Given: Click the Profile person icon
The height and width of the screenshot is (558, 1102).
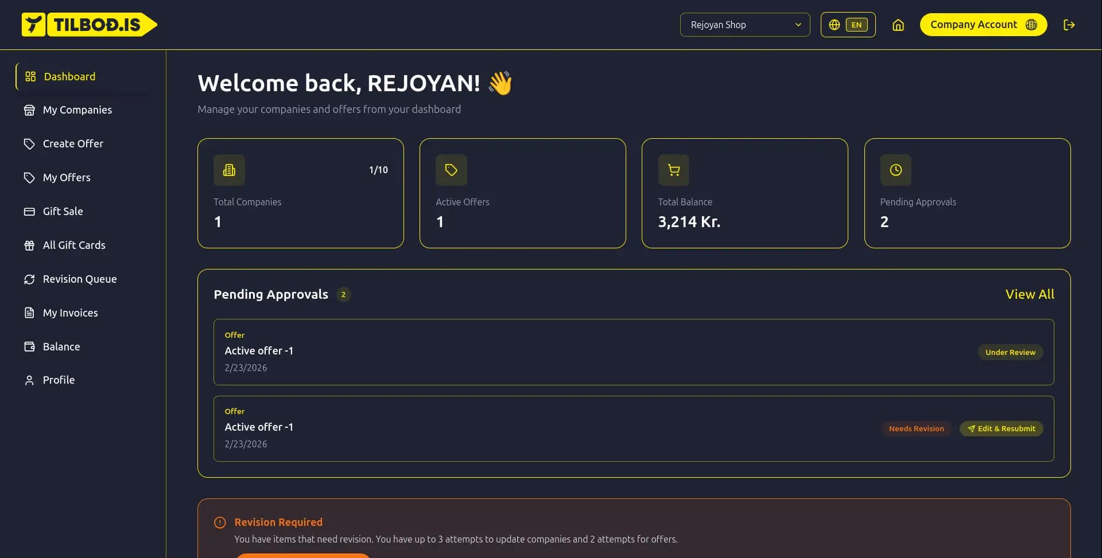Looking at the screenshot, I should pos(30,379).
